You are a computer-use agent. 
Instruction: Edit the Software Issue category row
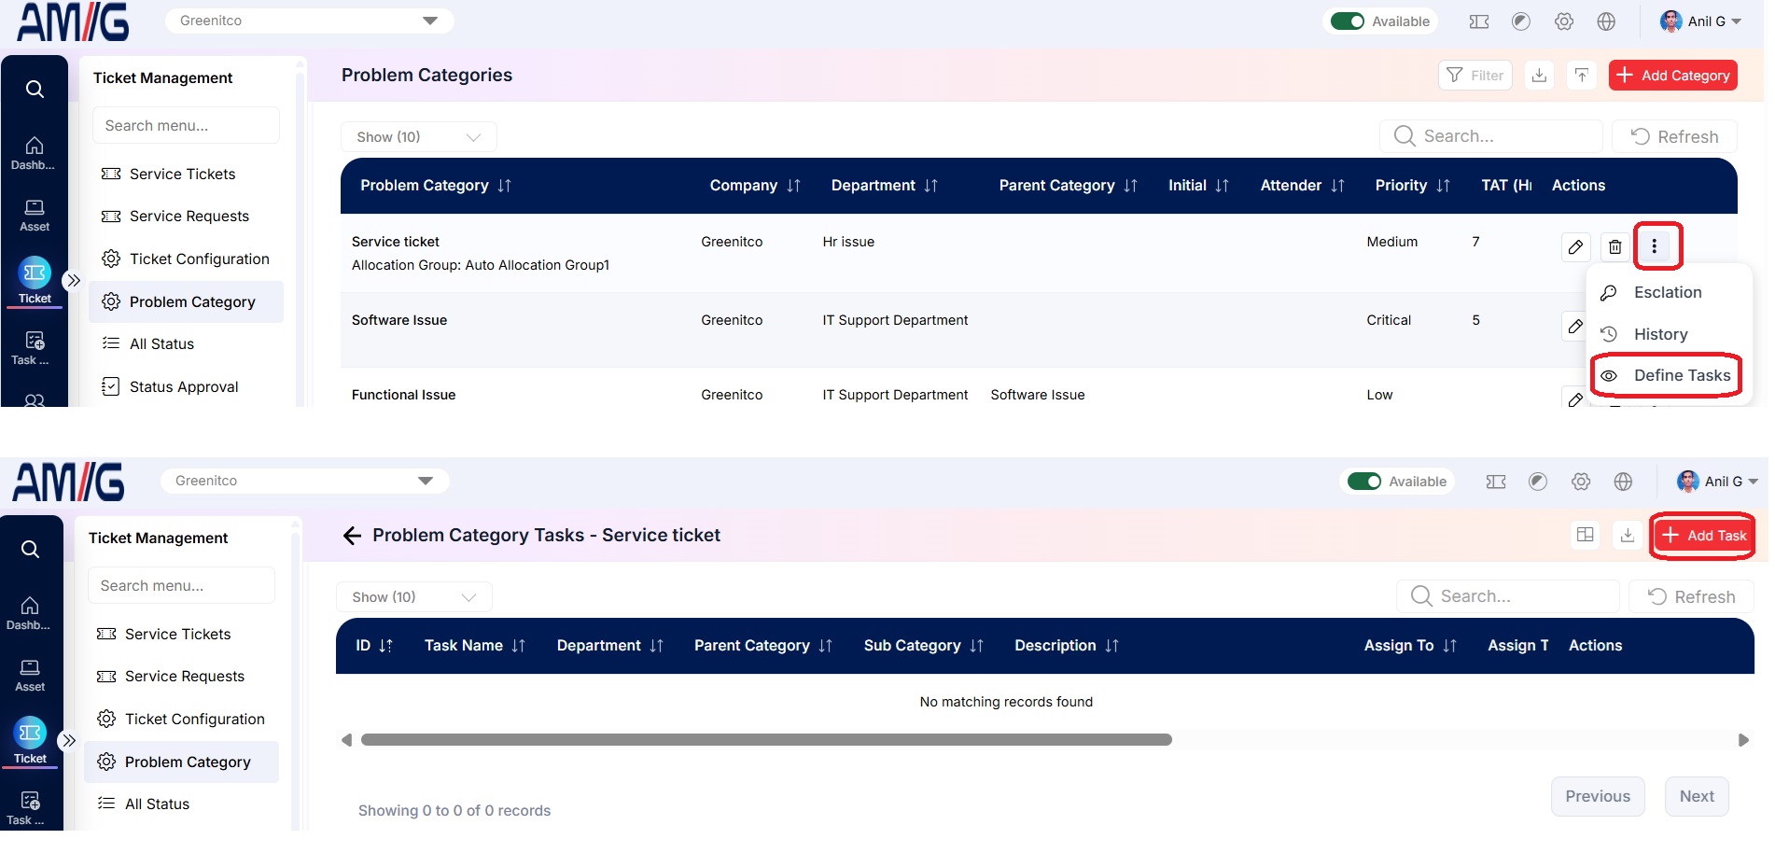coord(1575,326)
